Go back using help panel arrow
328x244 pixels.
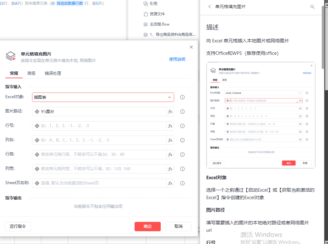[209, 7]
